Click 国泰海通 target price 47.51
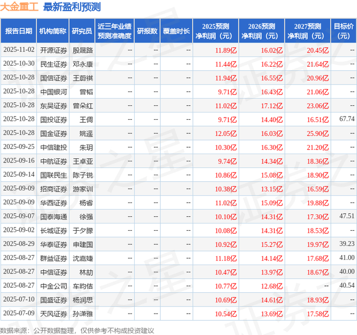357x335 pixels. click(347, 216)
